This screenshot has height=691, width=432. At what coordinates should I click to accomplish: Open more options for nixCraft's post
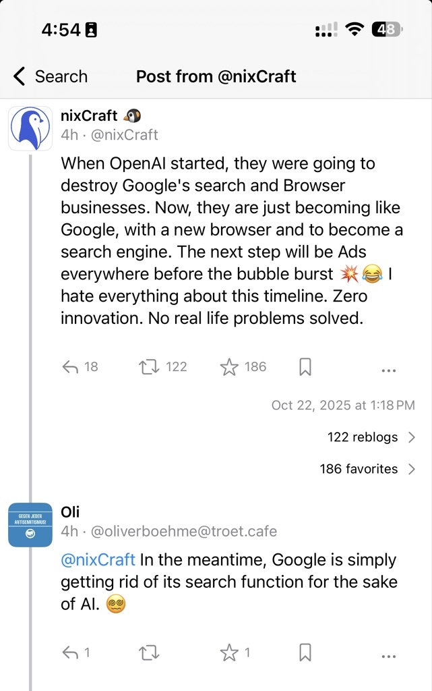(388, 370)
